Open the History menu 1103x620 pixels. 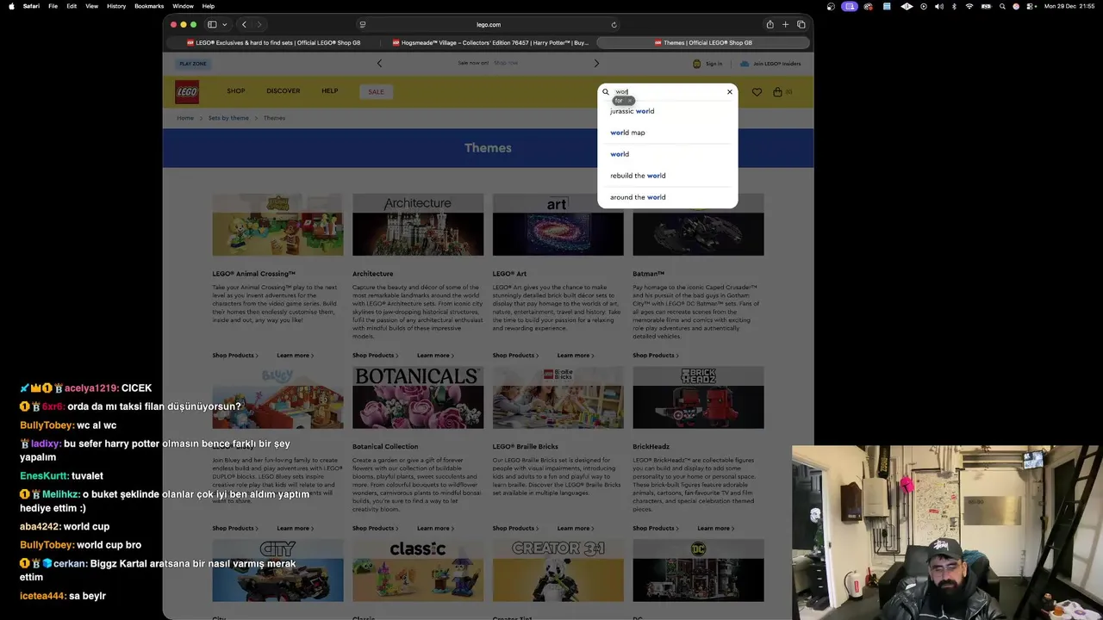pyautogui.click(x=116, y=6)
